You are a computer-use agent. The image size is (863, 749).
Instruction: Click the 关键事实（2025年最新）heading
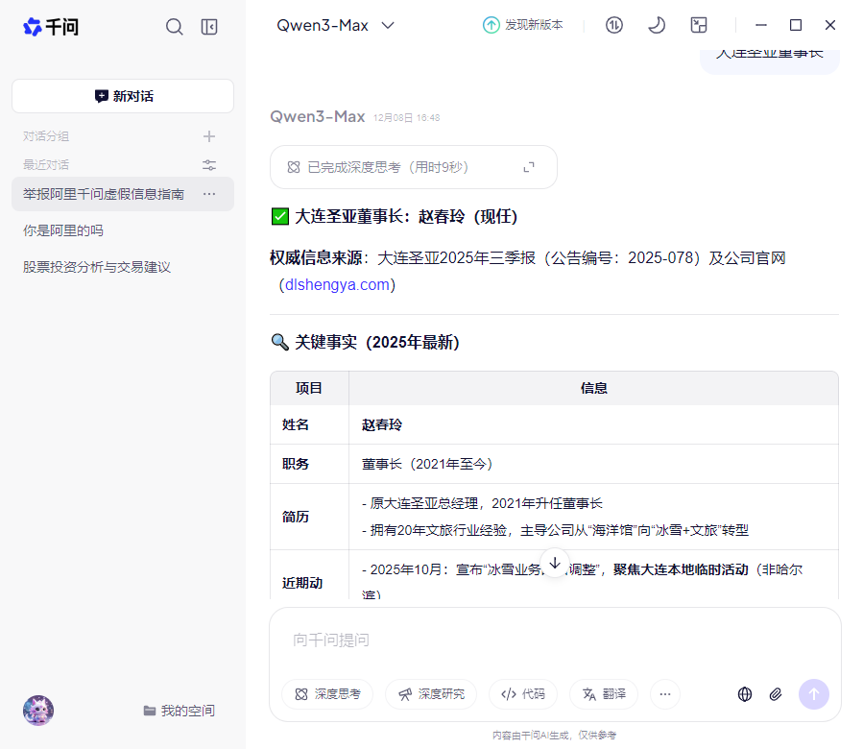[x=377, y=342]
